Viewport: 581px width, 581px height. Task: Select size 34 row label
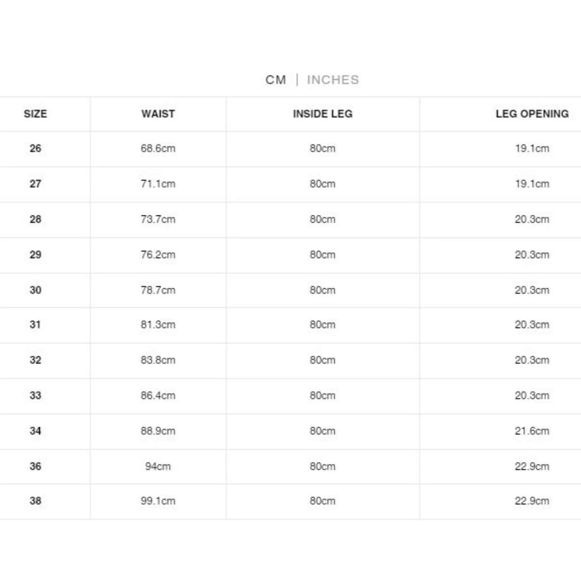[35, 431]
